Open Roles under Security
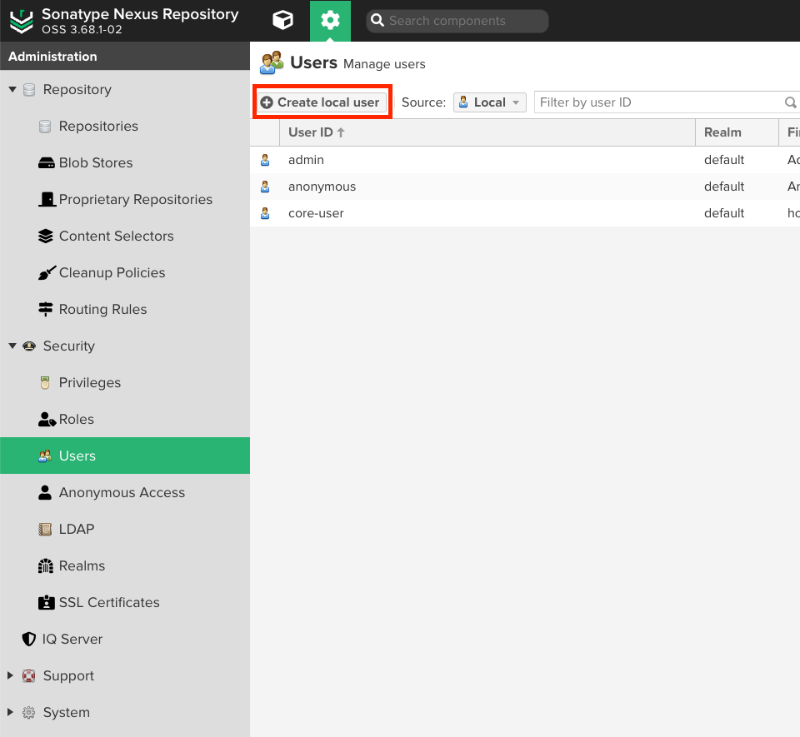Screen dimensions: 800x737 (77, 420)
